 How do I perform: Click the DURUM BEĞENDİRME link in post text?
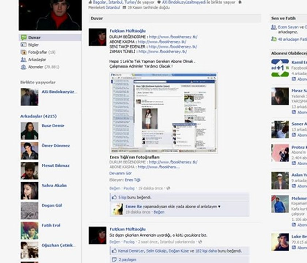click(x=173, y=37)
